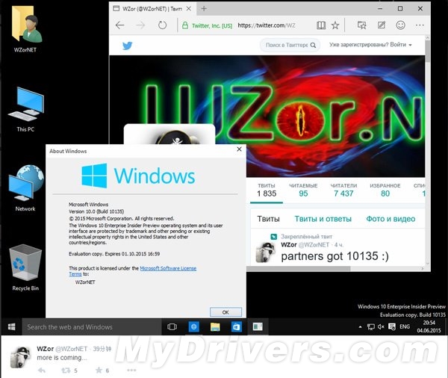Click the Twitter search field
The height and width of the screenshot is (378, 448).
290,45
